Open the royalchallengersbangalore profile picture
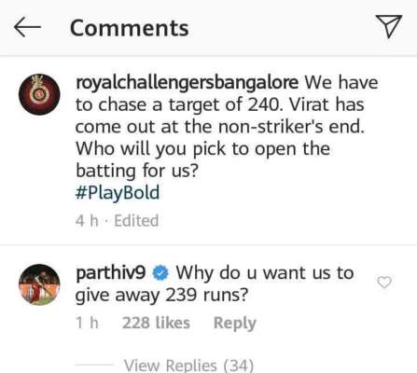 [x=39, y=94]
